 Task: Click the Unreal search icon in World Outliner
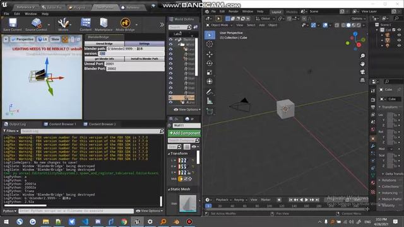(x=189, y=27)
